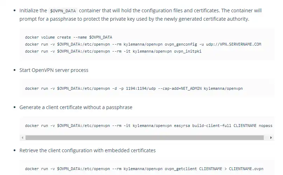283x175 pixels.
Task: Click the 'nopass' word in the command
Action: [265, 126]
